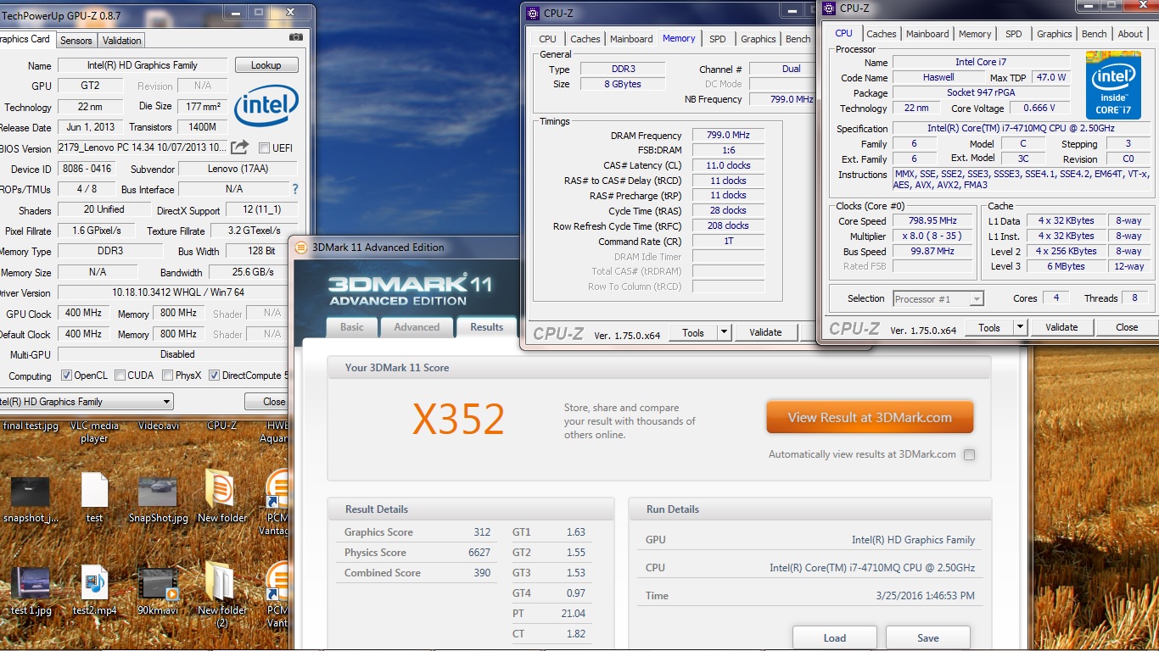Open the About tab in CPU-Z CPU window
The height and width of the screenshot is (651, 1159).
(x=1130, y=34)
